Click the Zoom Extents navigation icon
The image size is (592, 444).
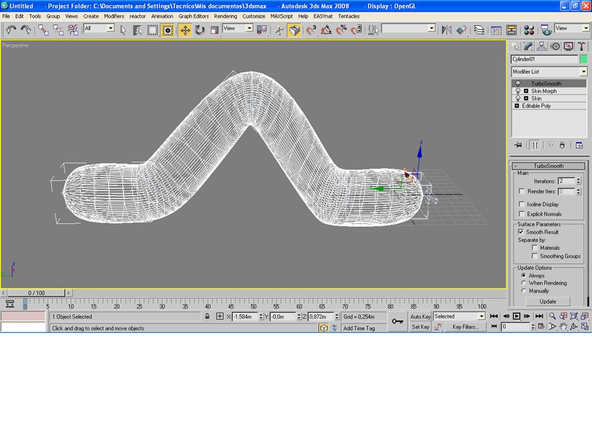(573, 316)
